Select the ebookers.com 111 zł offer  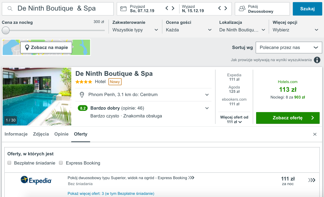(234, 101)
